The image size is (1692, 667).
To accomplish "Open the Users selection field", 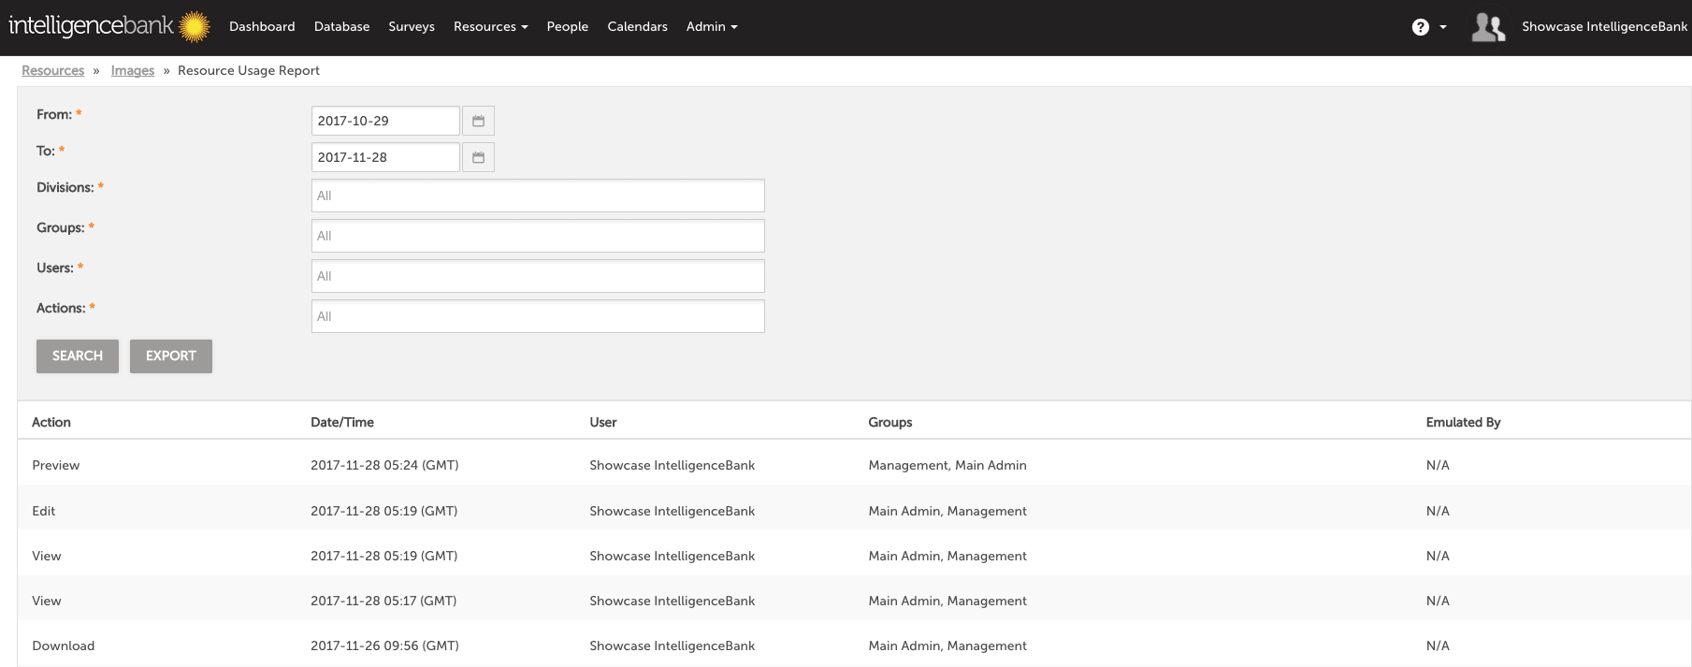I will tap(538, 276).
